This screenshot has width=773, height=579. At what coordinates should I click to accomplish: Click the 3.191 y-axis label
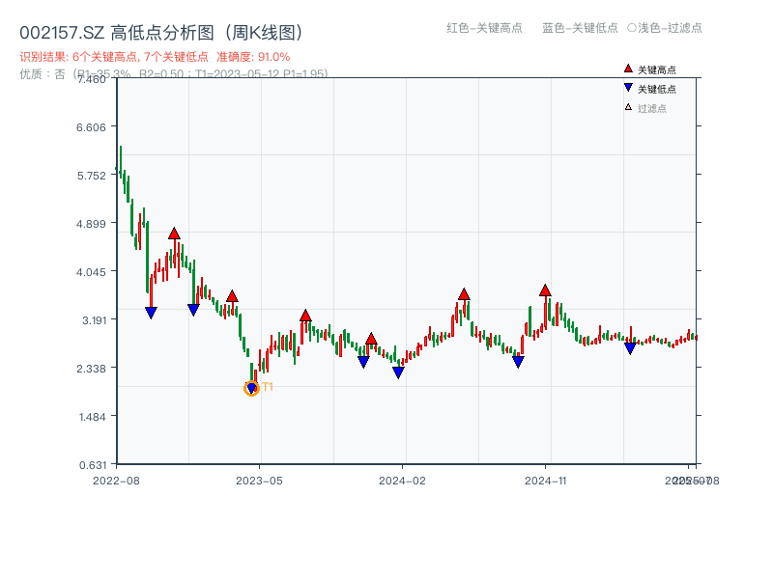tap(94, 320)
